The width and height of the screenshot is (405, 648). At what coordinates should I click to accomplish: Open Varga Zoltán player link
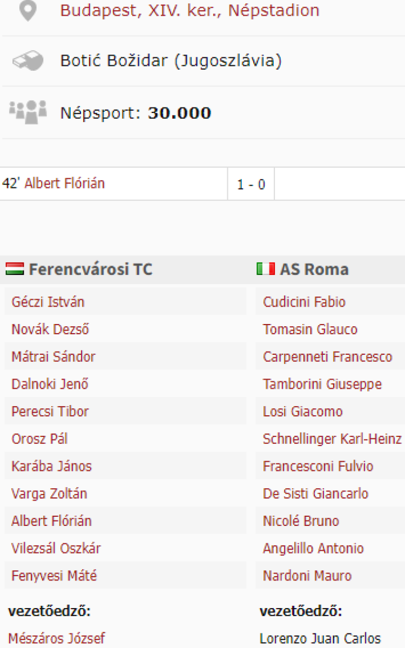pyautogui.click(x=49, y=494)
